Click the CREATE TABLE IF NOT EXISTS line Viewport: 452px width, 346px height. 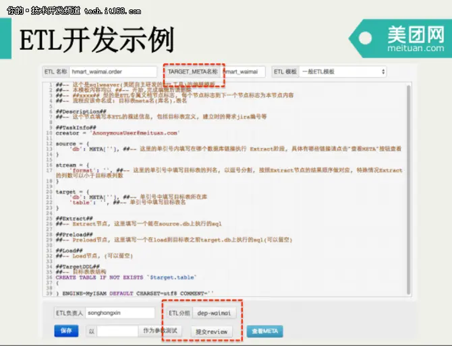point(126,277)
